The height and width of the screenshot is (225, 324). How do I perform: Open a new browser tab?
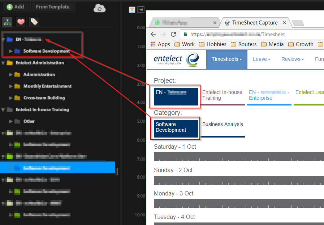pyautogui.click(x=298, y=23)
